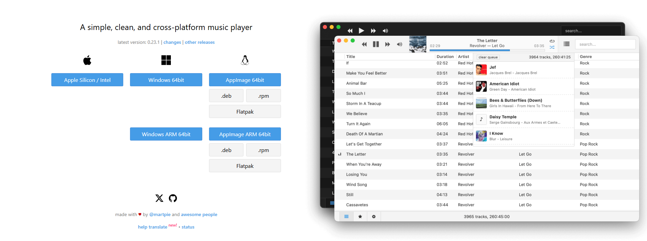Download the Windows 64bit build
Screen dimensions: 647x241
click(x=166, y=80)
